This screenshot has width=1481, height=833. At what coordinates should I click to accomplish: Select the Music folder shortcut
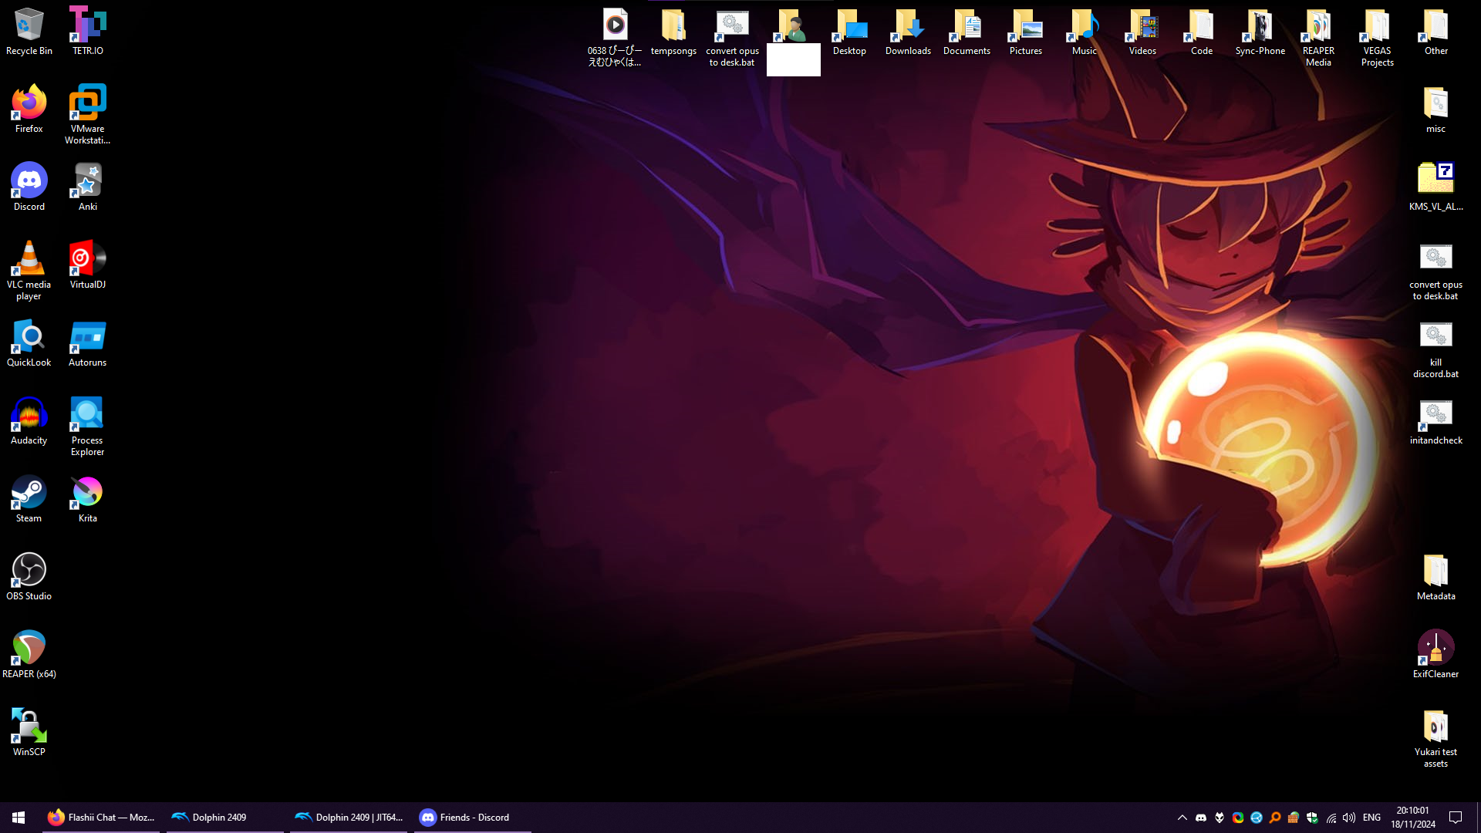(1084, 32)
